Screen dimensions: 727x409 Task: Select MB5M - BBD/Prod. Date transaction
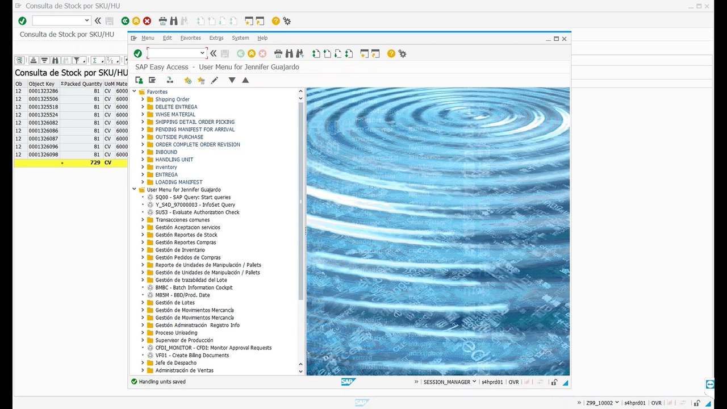pyautogui.click(x=182, y=295)
